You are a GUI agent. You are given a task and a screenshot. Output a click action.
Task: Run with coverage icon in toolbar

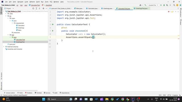tap(167, 5)
